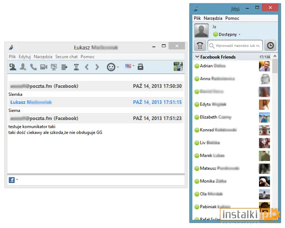Viewport: 285px width, 228px height.
Task: Go to next history page arrow
Action: [97, 67]
